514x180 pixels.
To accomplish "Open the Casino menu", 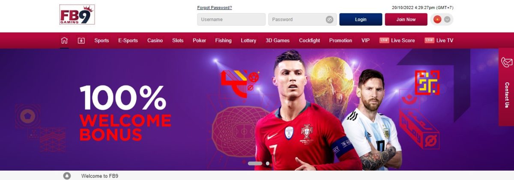I will (155, 40).
